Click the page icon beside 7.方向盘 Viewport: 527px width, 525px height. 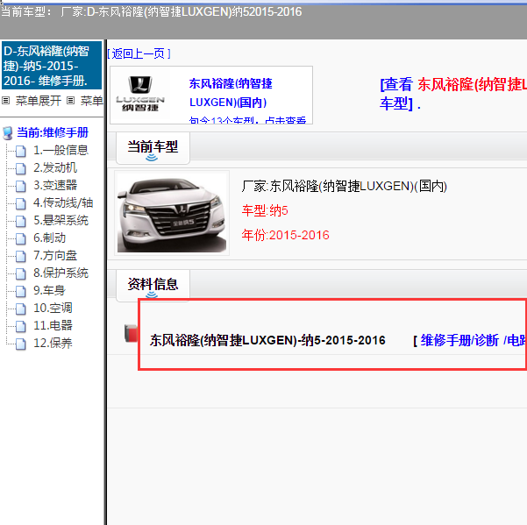pyautogui.click(x=21, y=256)
